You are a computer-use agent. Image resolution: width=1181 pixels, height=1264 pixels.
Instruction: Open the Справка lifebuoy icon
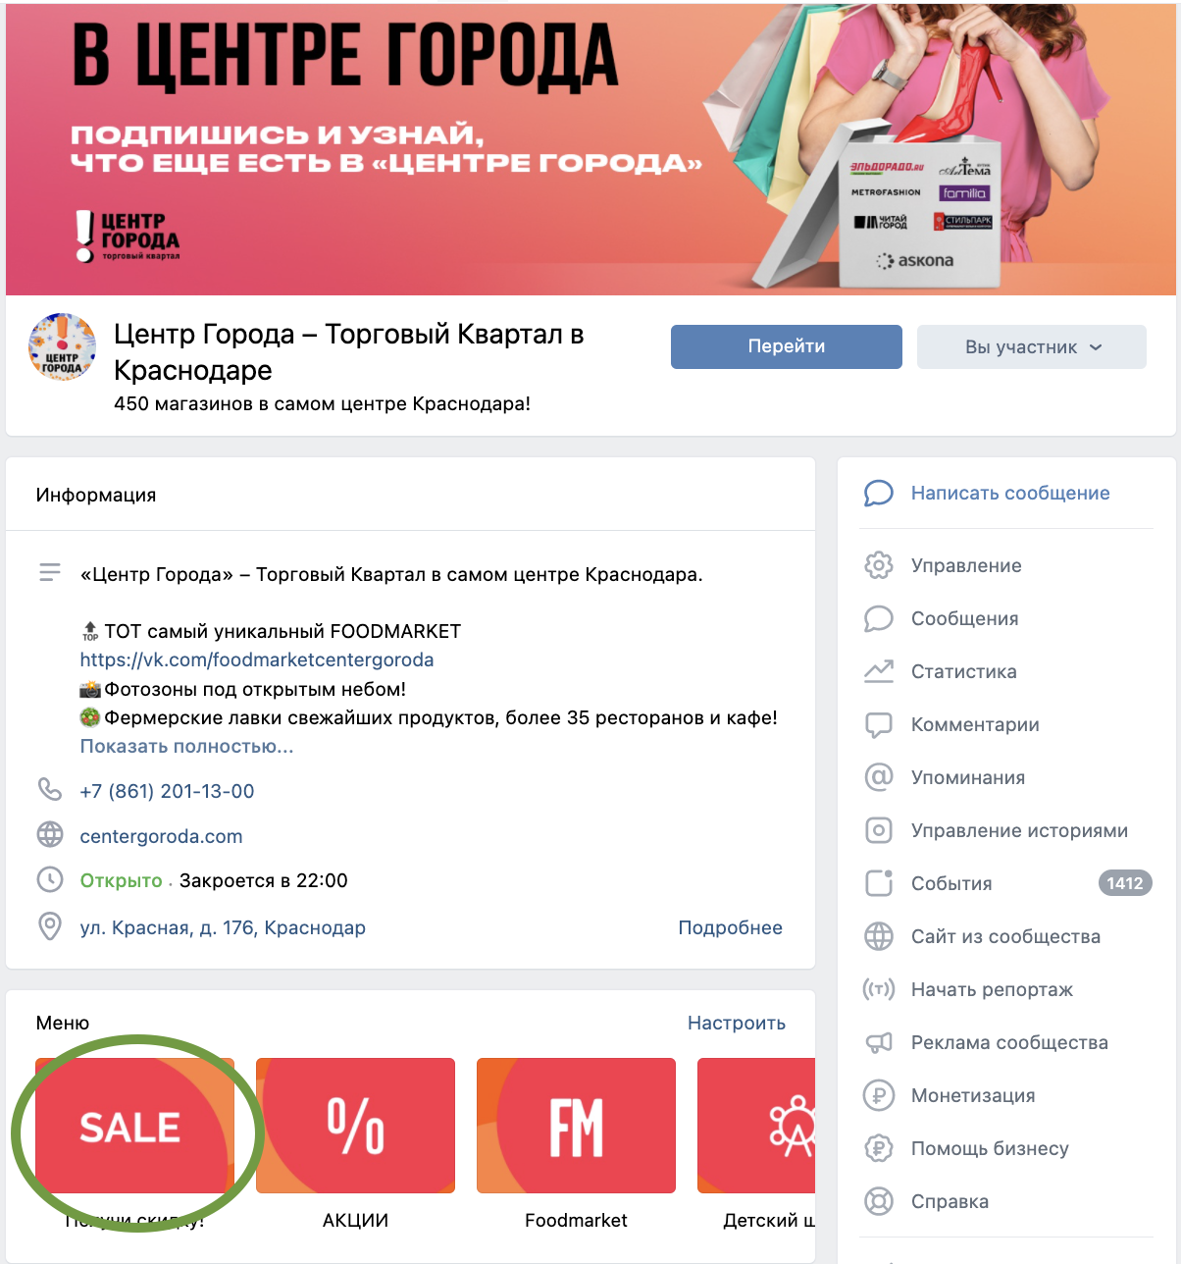(x=879, y=1201)
